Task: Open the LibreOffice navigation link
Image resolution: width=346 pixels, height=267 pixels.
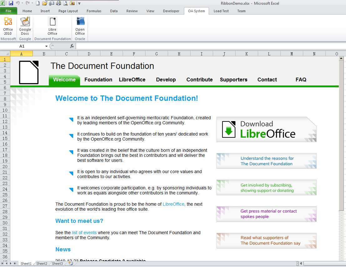Action: (x=132, y=80)
